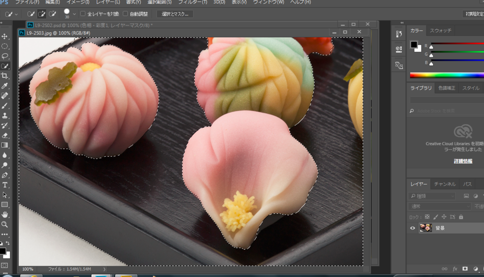This screenshot has width=484, height=277.
Task: Switch to チャンネル tab
Action: (445, 184)
